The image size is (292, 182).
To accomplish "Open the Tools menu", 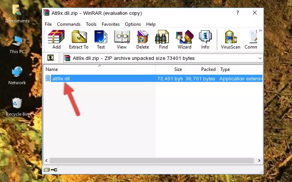I will pos(91,24).
